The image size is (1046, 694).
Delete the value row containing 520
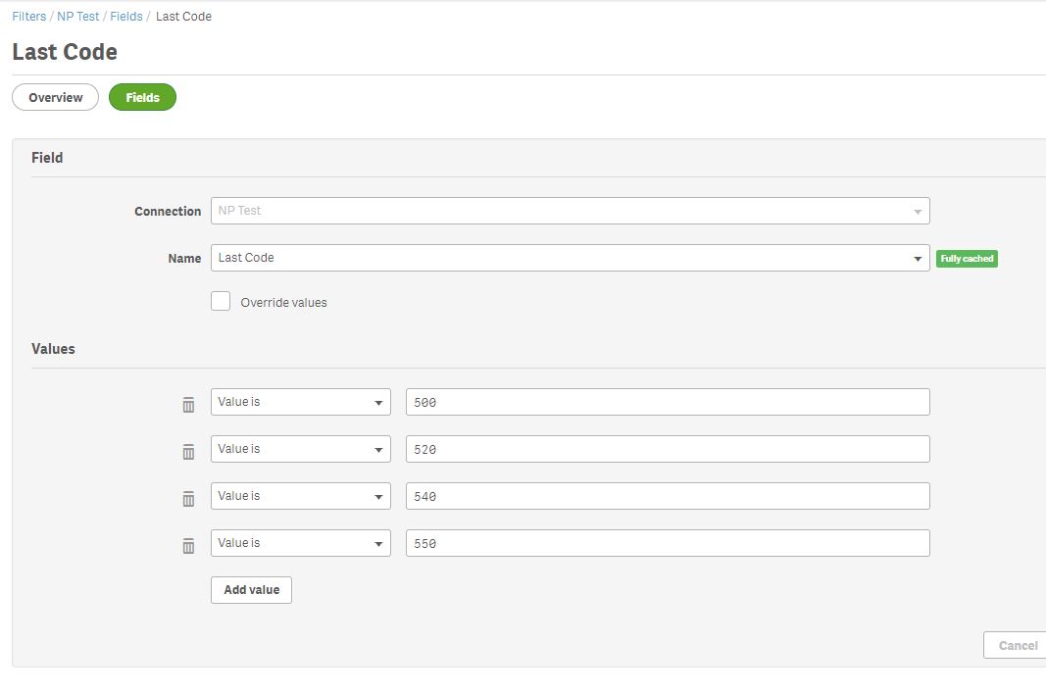point(189,452)
